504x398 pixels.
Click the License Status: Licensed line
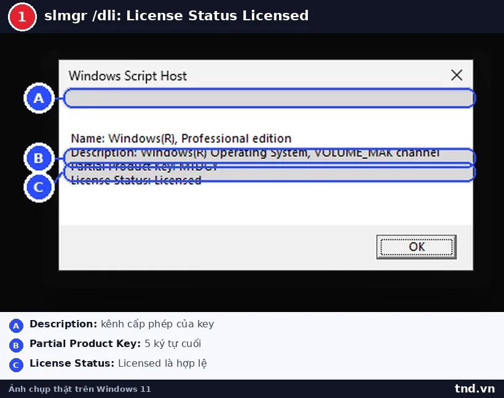point(136,180)
